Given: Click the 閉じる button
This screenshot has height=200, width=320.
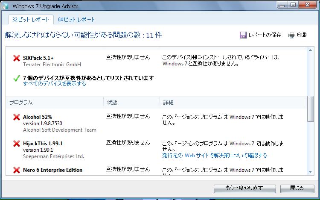Looking at the screenshot, I should (297, 188).
